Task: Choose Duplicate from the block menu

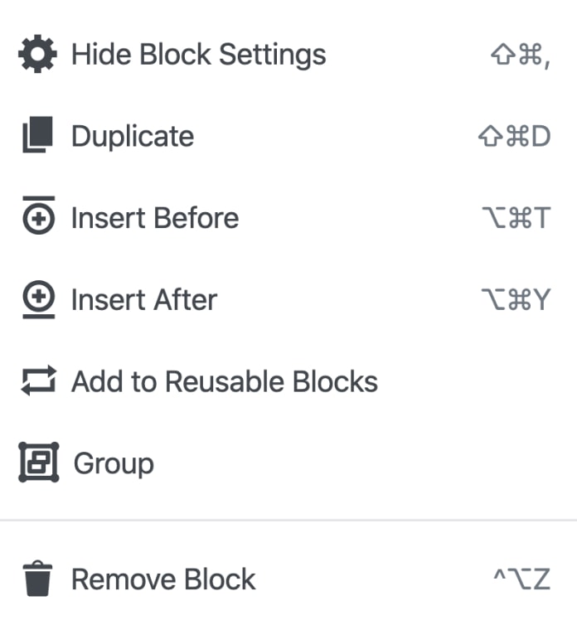Action: (133, 136)
